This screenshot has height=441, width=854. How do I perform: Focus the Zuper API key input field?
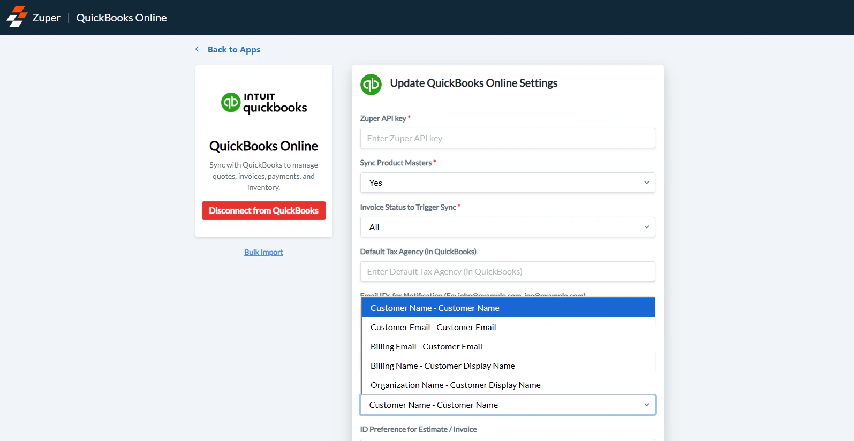(508, 138)
